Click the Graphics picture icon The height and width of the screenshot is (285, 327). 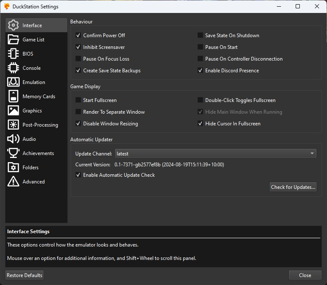[x=13, y=110]
